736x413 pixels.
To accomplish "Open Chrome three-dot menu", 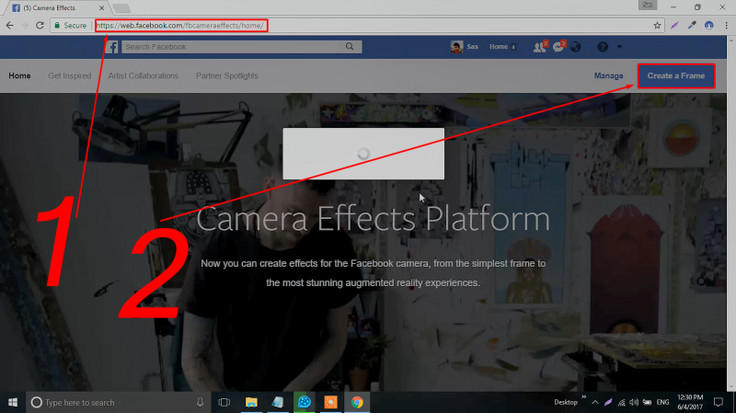I will [726, 26].
